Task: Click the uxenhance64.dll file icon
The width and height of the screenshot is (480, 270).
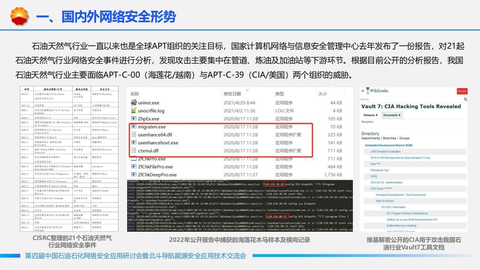Action: click(x=134, y=135)
